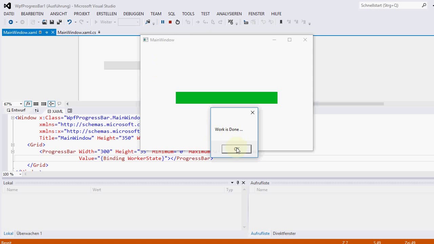This screenshot has width=434, height=244.
Task: Stop debugging with the red square
Action: [170, 22]
